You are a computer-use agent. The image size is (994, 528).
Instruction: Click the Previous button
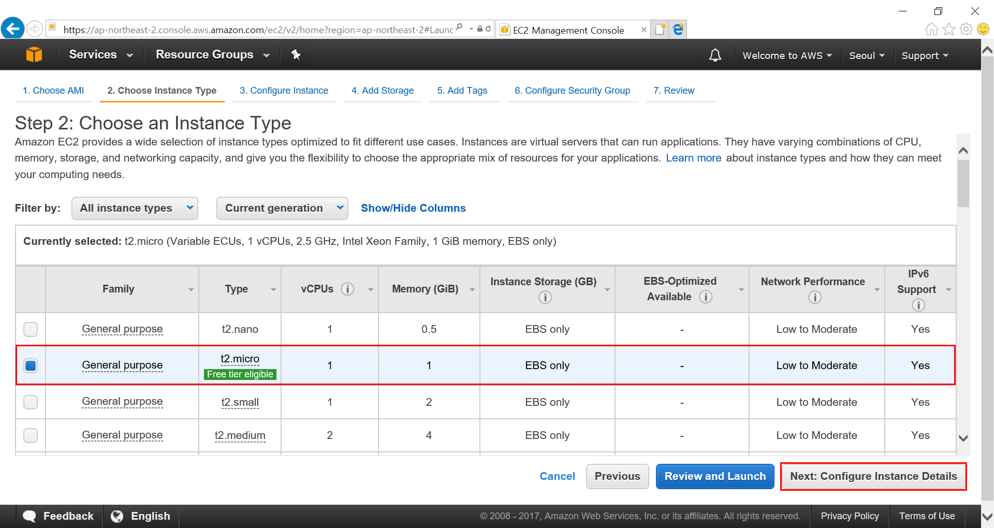617,476
